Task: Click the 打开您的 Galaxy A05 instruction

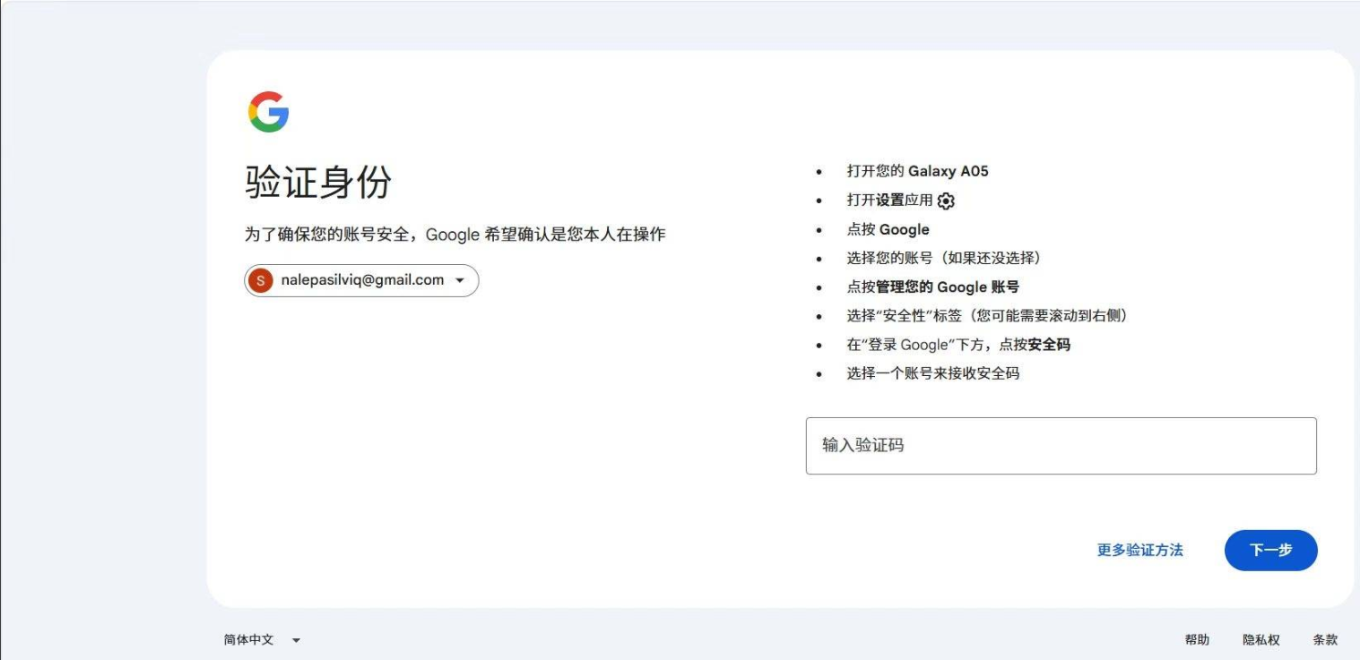Action: click(x=917, y=171)
